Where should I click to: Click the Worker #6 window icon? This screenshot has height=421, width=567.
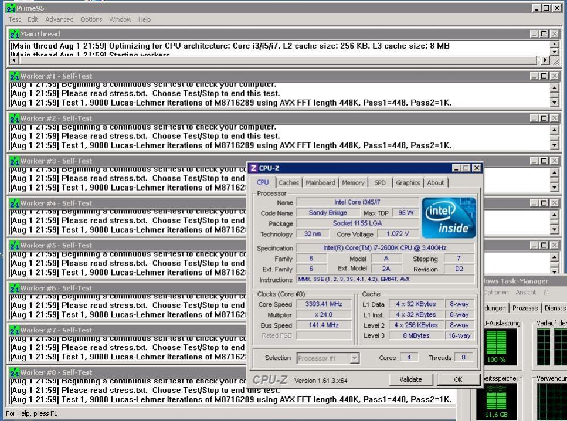point(15,288)
